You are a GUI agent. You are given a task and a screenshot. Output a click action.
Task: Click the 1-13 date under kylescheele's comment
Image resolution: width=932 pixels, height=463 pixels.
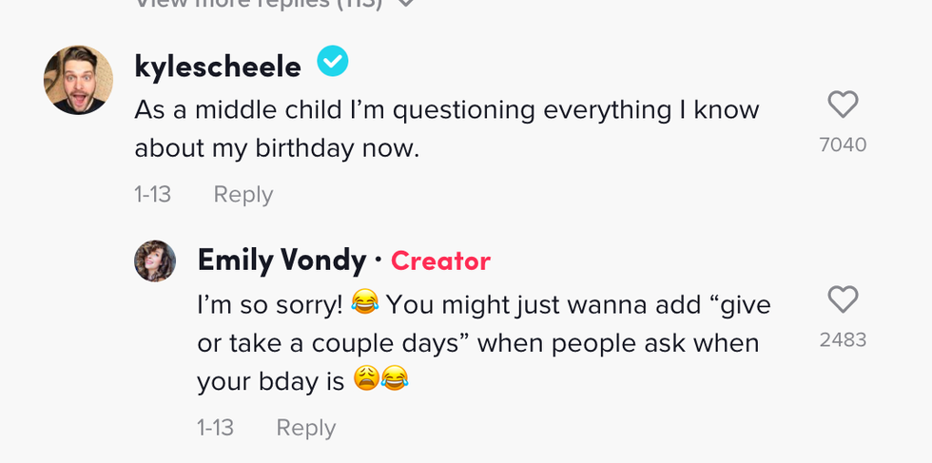pos(152,194)
